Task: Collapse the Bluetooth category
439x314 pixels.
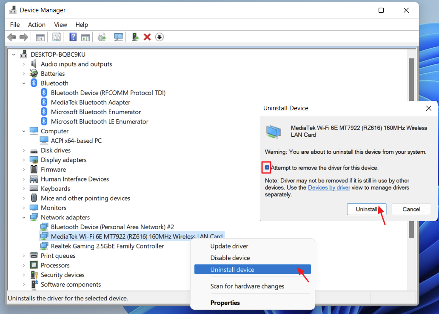Action: (x=24, y=84)
